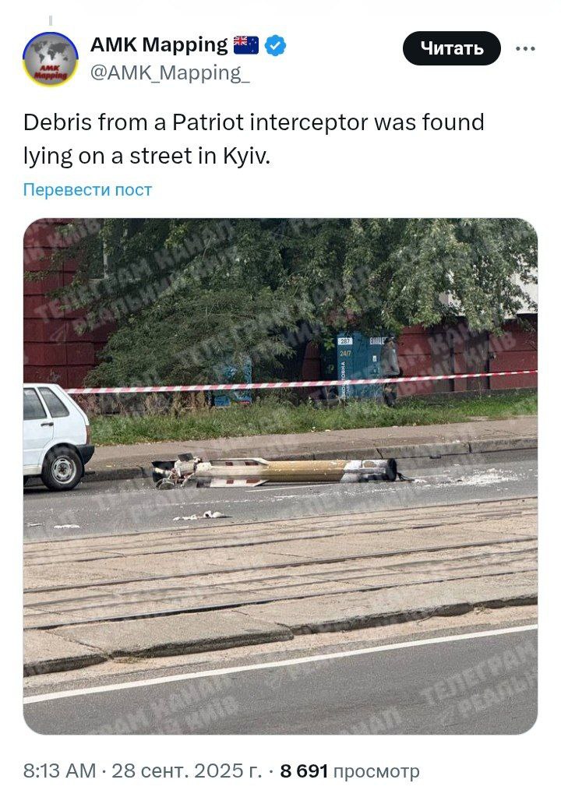
Task: Click the tweet text about Patriot interceptor
Action: click(x=253, y=139)
